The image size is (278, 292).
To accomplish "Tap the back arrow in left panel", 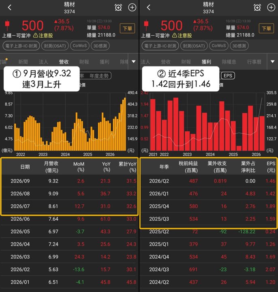I will (10, 8).
